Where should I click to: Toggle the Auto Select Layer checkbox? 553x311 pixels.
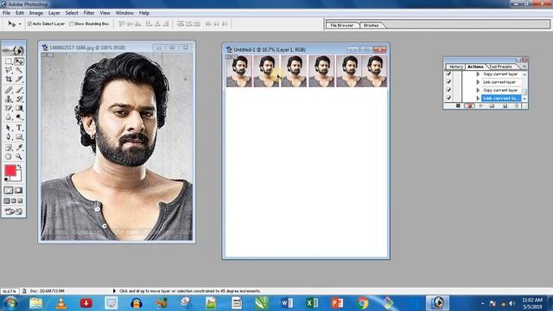pyautogui.click(x=30, y=23)
